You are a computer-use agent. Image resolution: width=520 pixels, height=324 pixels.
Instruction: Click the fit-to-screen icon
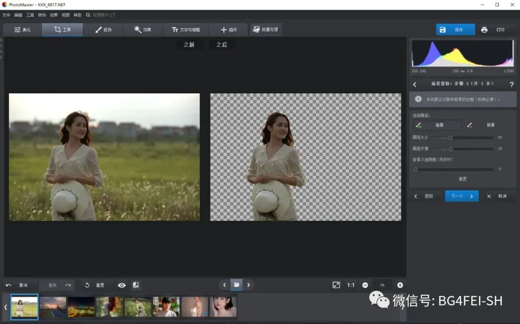pos(336,285)
